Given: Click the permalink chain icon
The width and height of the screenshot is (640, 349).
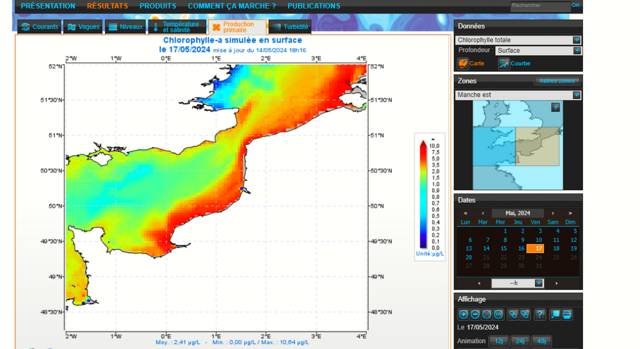Looking at the screenshot, I should pyautogui.click(x=513, y=314).
